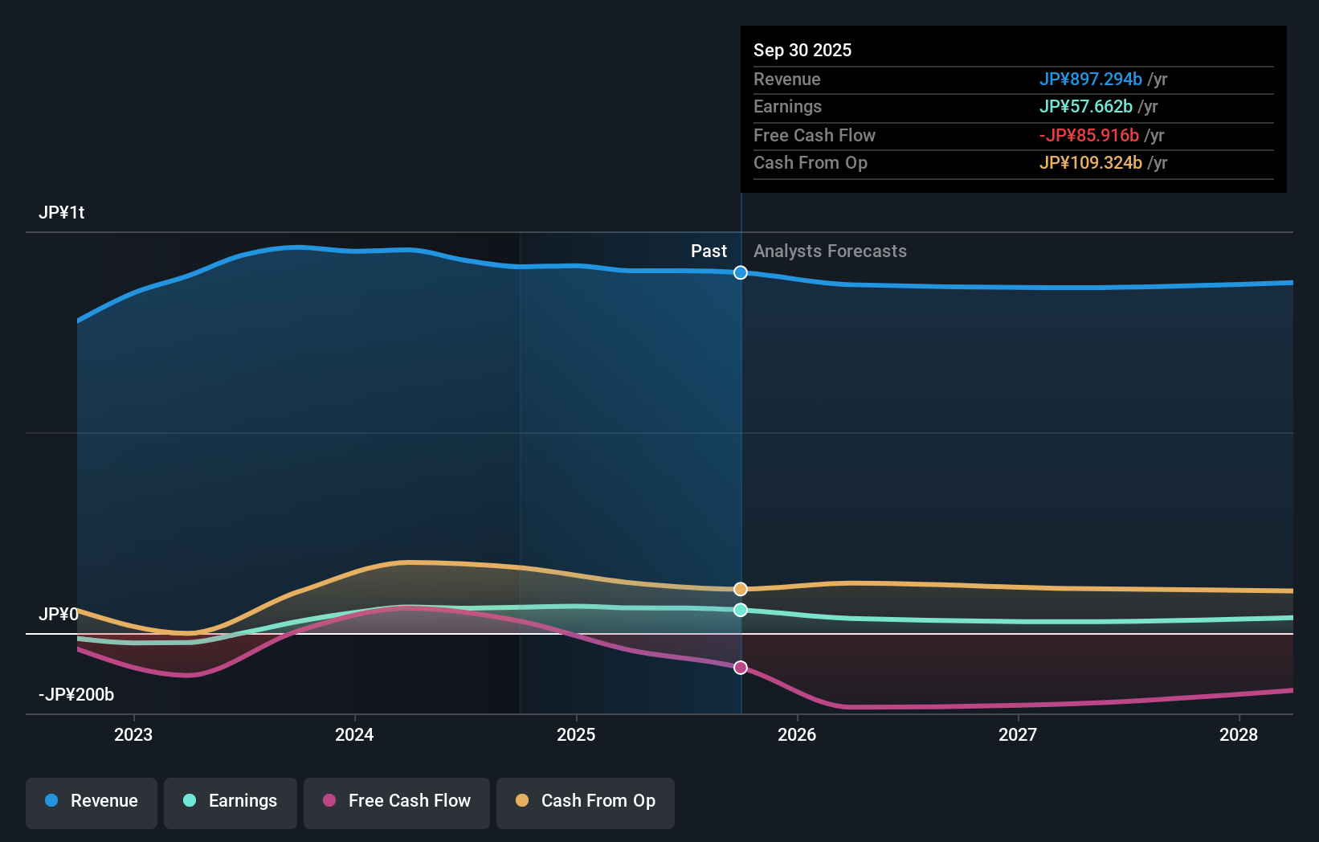Toggle the Revenue series in the legend
Image resolution: width=1319 pixels, height=842 pixels.
click(x=92, y=801)
